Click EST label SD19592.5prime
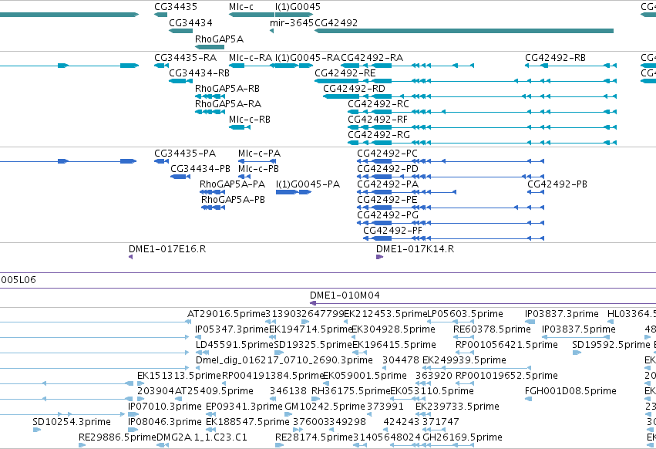The width and height of the screenshot is (656, 449). 611,345
